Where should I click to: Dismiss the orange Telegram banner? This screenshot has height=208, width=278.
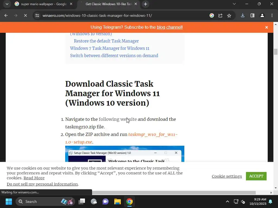coord(267,27)
